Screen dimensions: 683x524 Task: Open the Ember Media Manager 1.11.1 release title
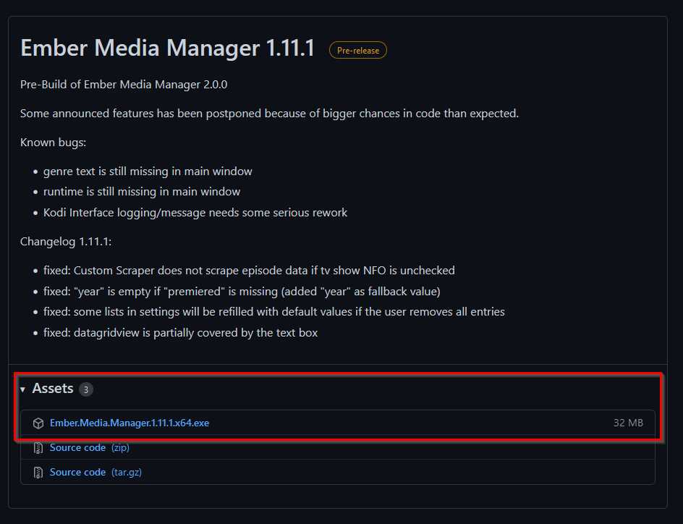[167, 48]
